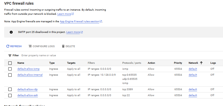Sort table by Name column header

pyautogui.click(x=21, y=63)
